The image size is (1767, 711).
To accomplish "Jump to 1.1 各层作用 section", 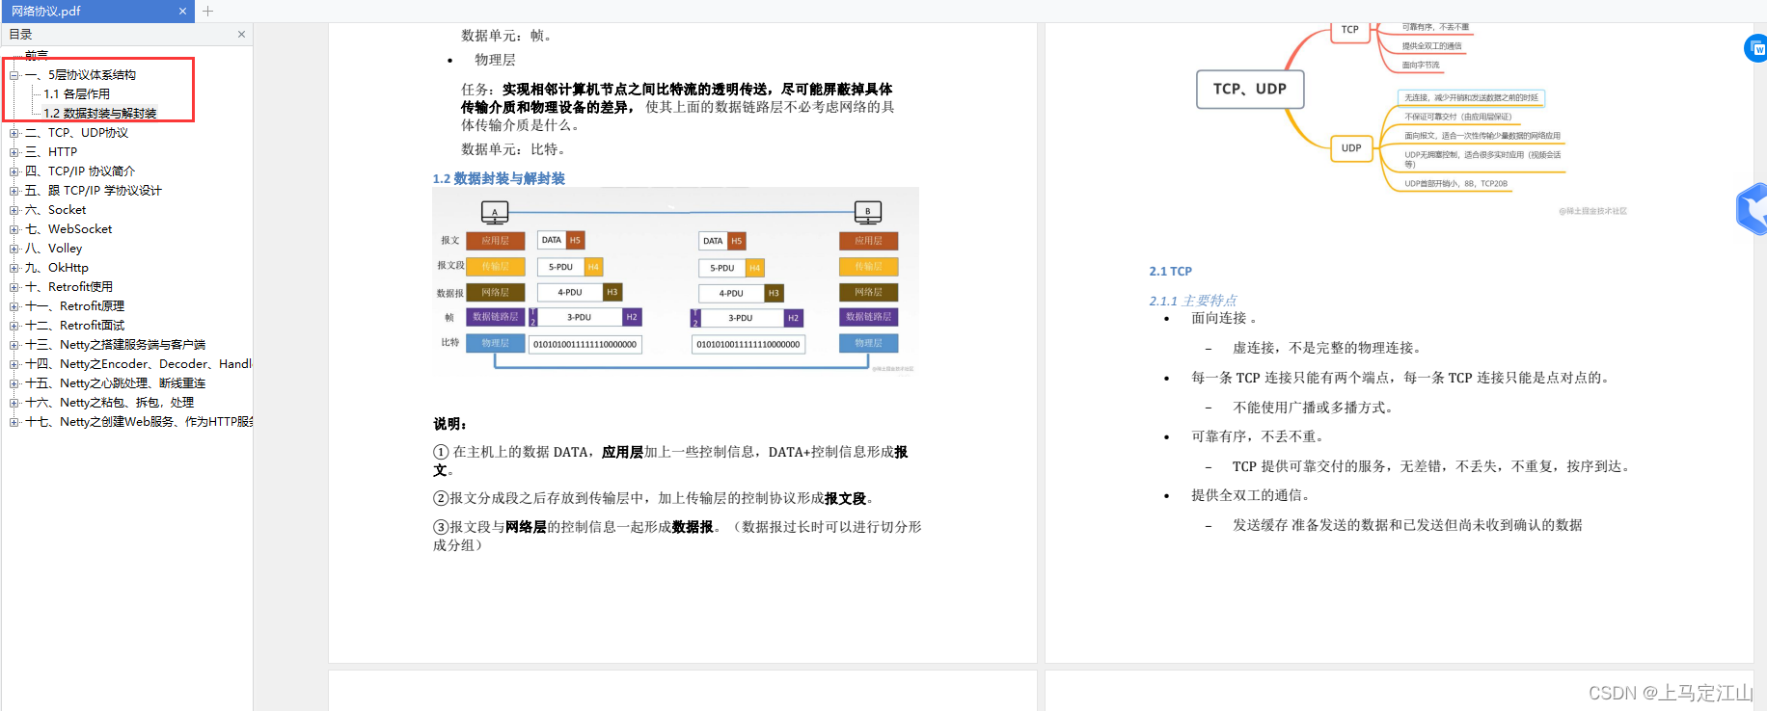I will [x=76, y=94].
